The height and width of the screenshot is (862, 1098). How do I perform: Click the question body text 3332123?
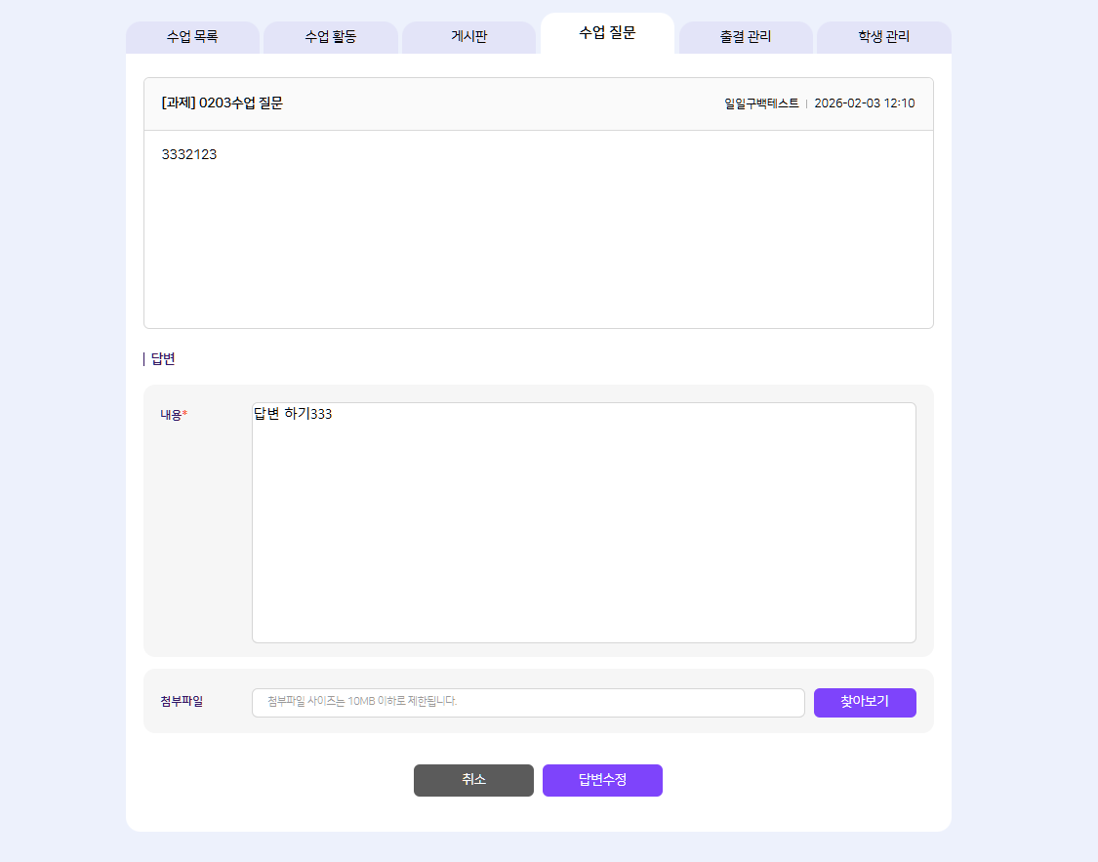pyautogui.click(x=188, y=154)
